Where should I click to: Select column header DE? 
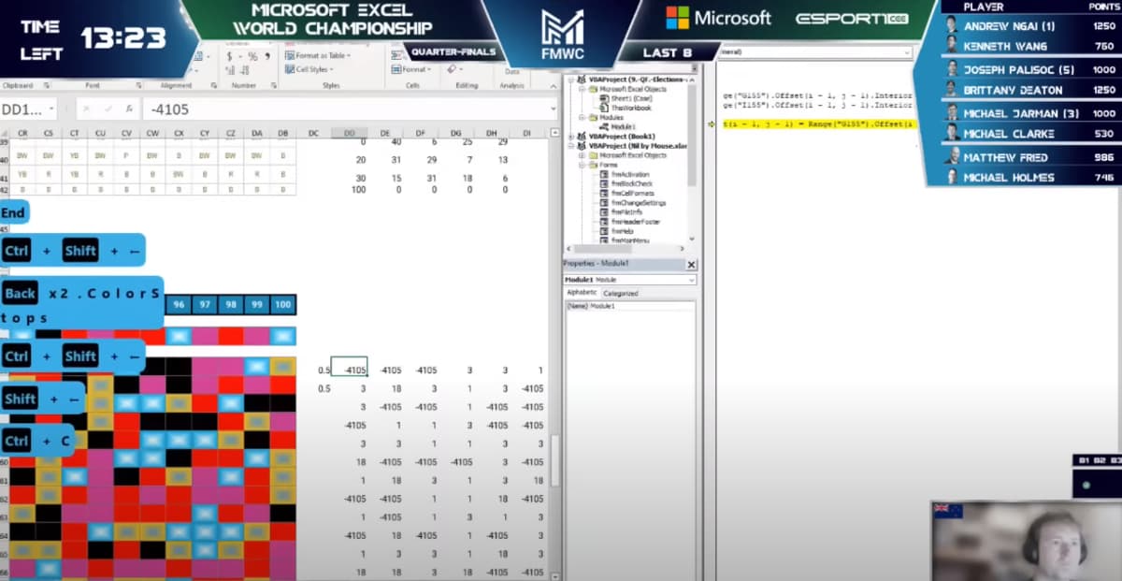384,134
